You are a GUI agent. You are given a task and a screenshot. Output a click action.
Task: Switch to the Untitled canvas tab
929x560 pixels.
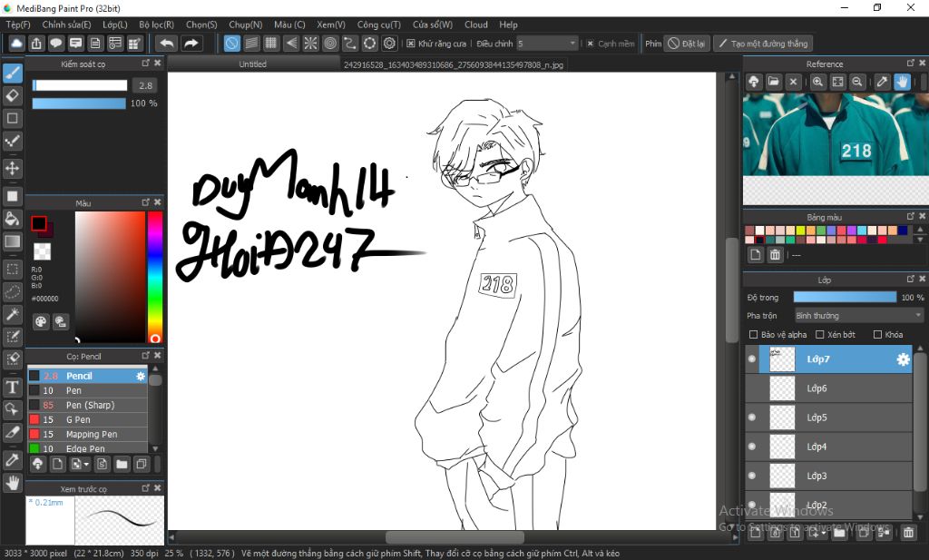pyautogui.click(x=253, y=64)
